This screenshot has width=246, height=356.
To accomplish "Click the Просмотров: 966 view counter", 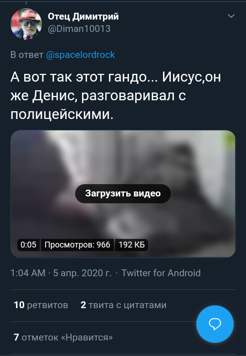I will [x=77, y=245].
